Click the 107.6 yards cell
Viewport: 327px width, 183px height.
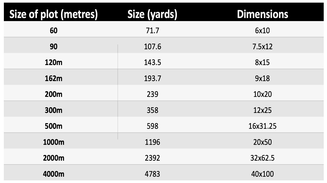point(152,47)
